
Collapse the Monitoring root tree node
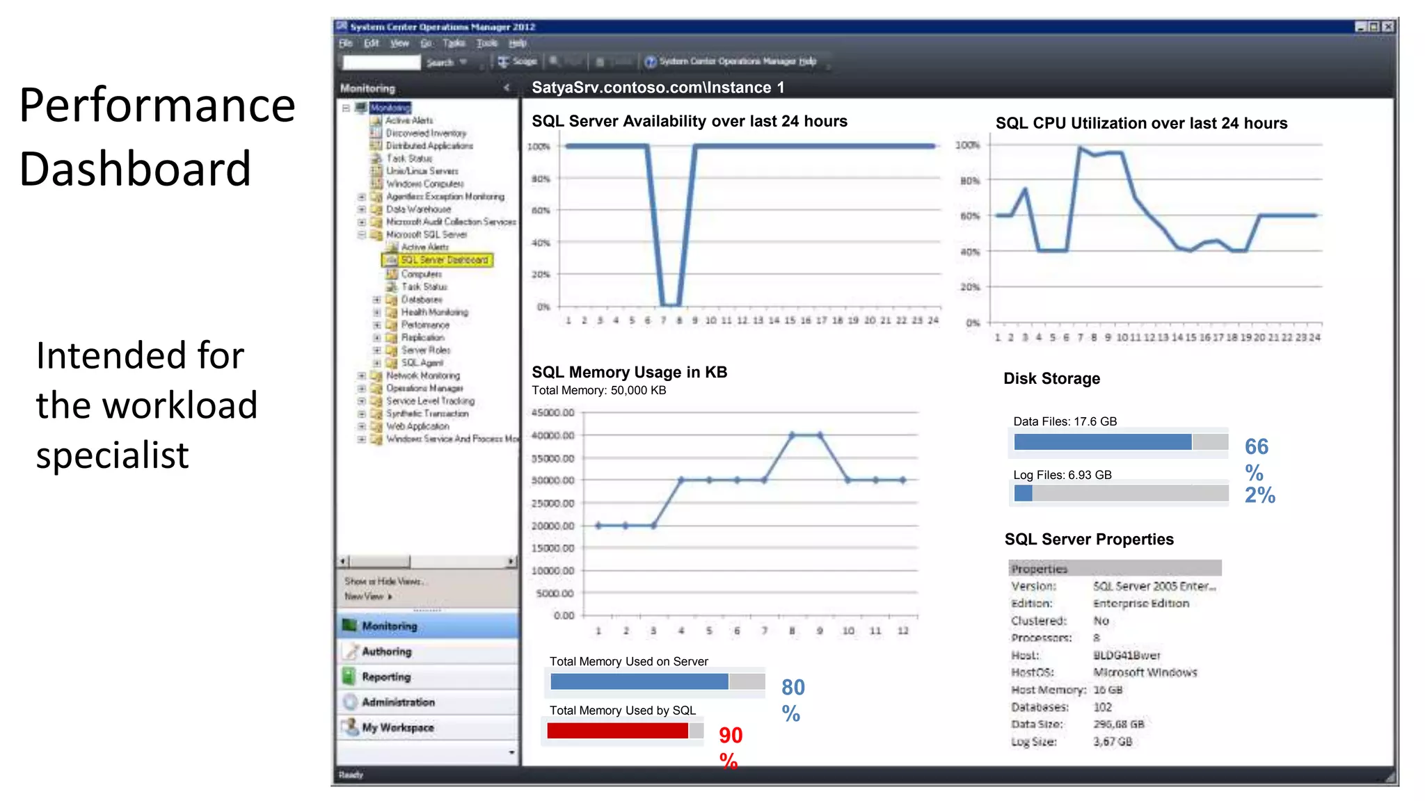[x=346, y=108]
